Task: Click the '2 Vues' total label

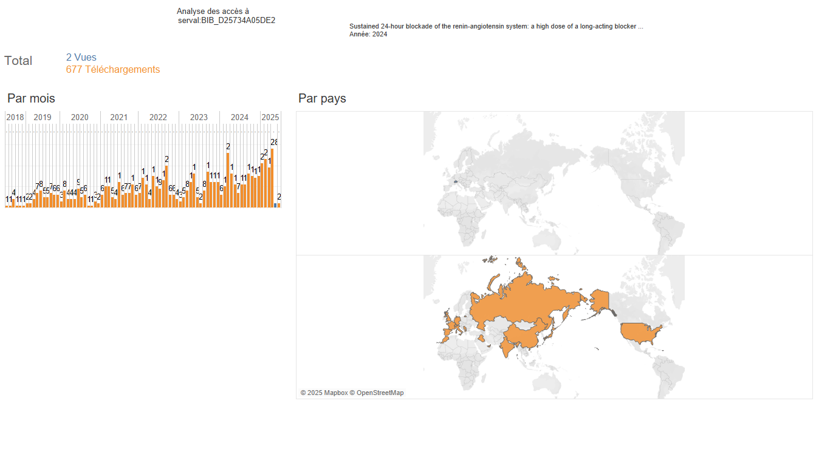Action: coord(81,58)
